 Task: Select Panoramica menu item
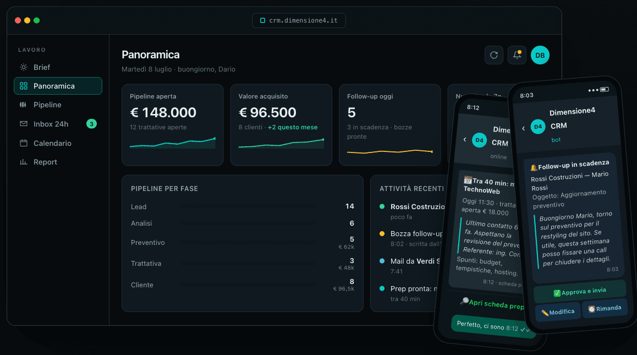tap(58, 86)
